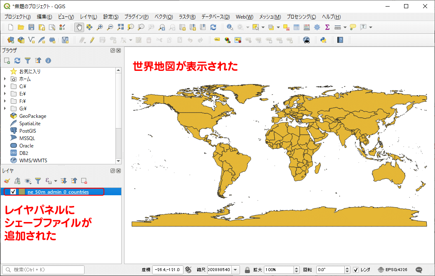The image size is (435, 276).
Task: Select the Identify Features tool
Action: click(x=230, y=27)
